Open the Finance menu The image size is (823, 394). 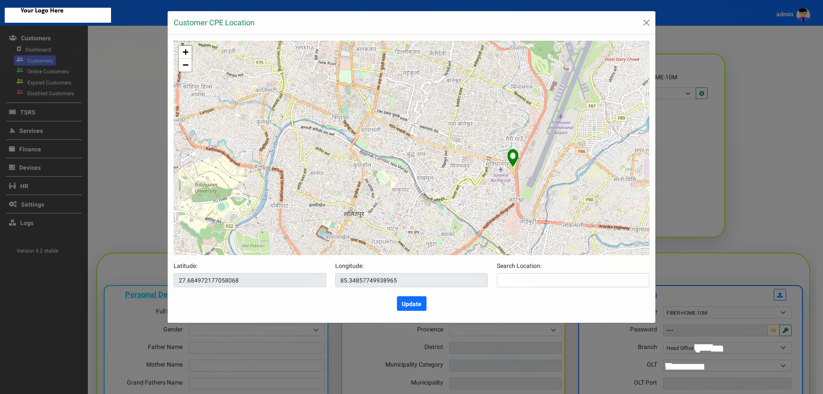[x=30, y=149]
